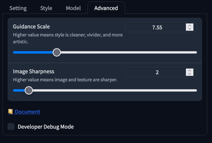Click the Guidance Scale slider handle
The height and width of the screenshot is (143, 212).
coord(57,52)
